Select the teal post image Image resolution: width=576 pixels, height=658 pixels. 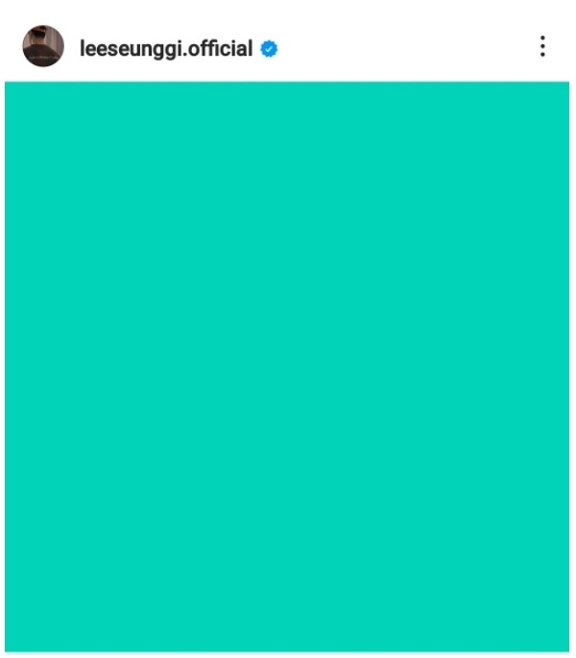click(287, 367)
